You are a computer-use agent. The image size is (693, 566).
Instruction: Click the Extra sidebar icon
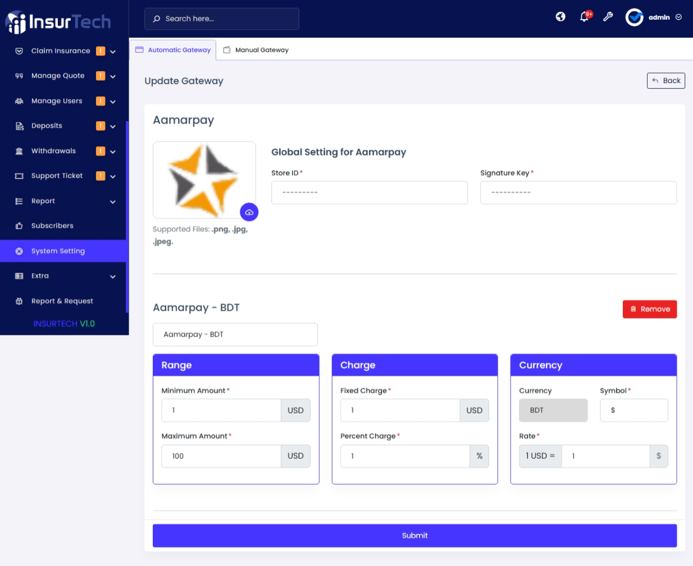[19, 276]
